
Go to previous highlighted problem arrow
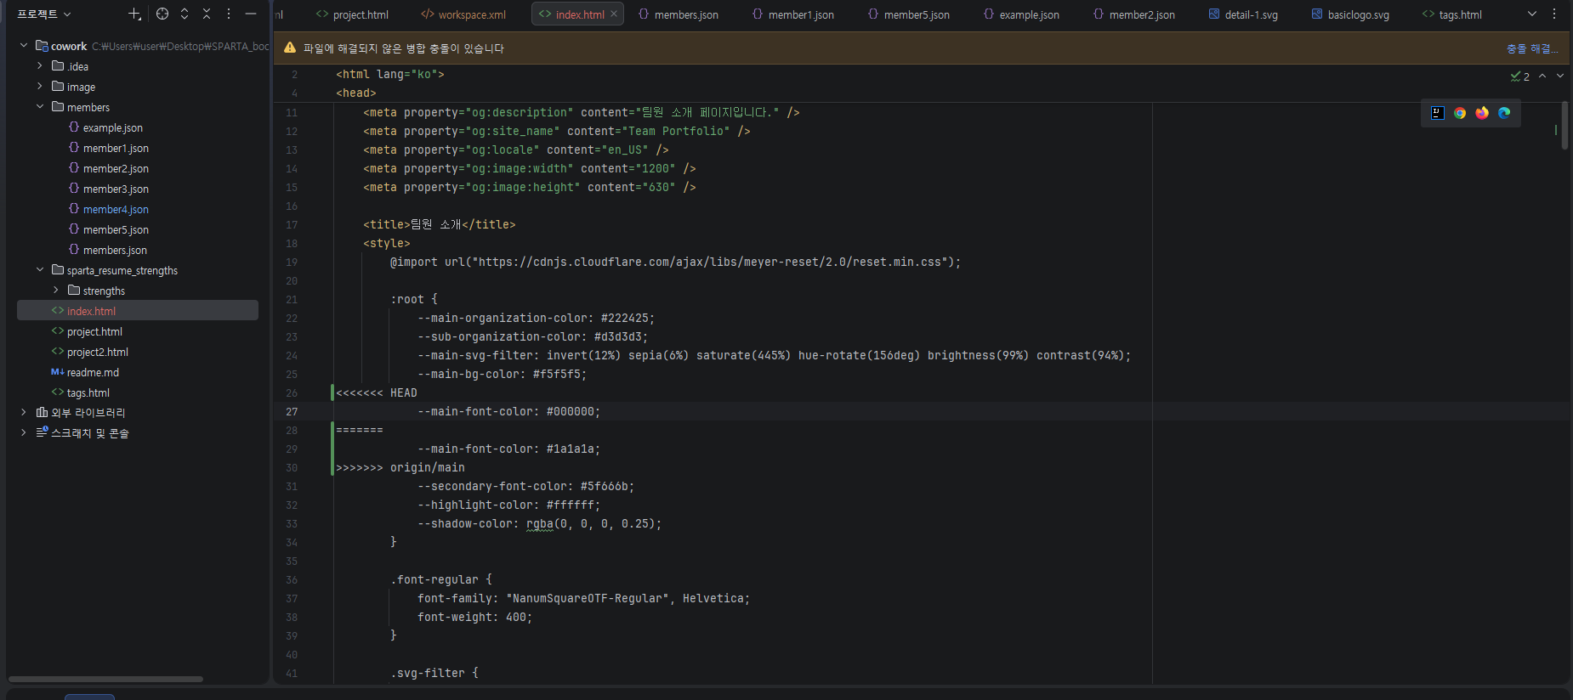(x=1542, y=76)
